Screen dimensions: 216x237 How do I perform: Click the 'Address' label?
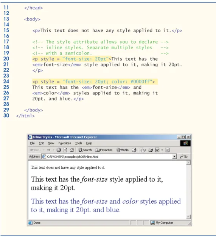(34, 157)
